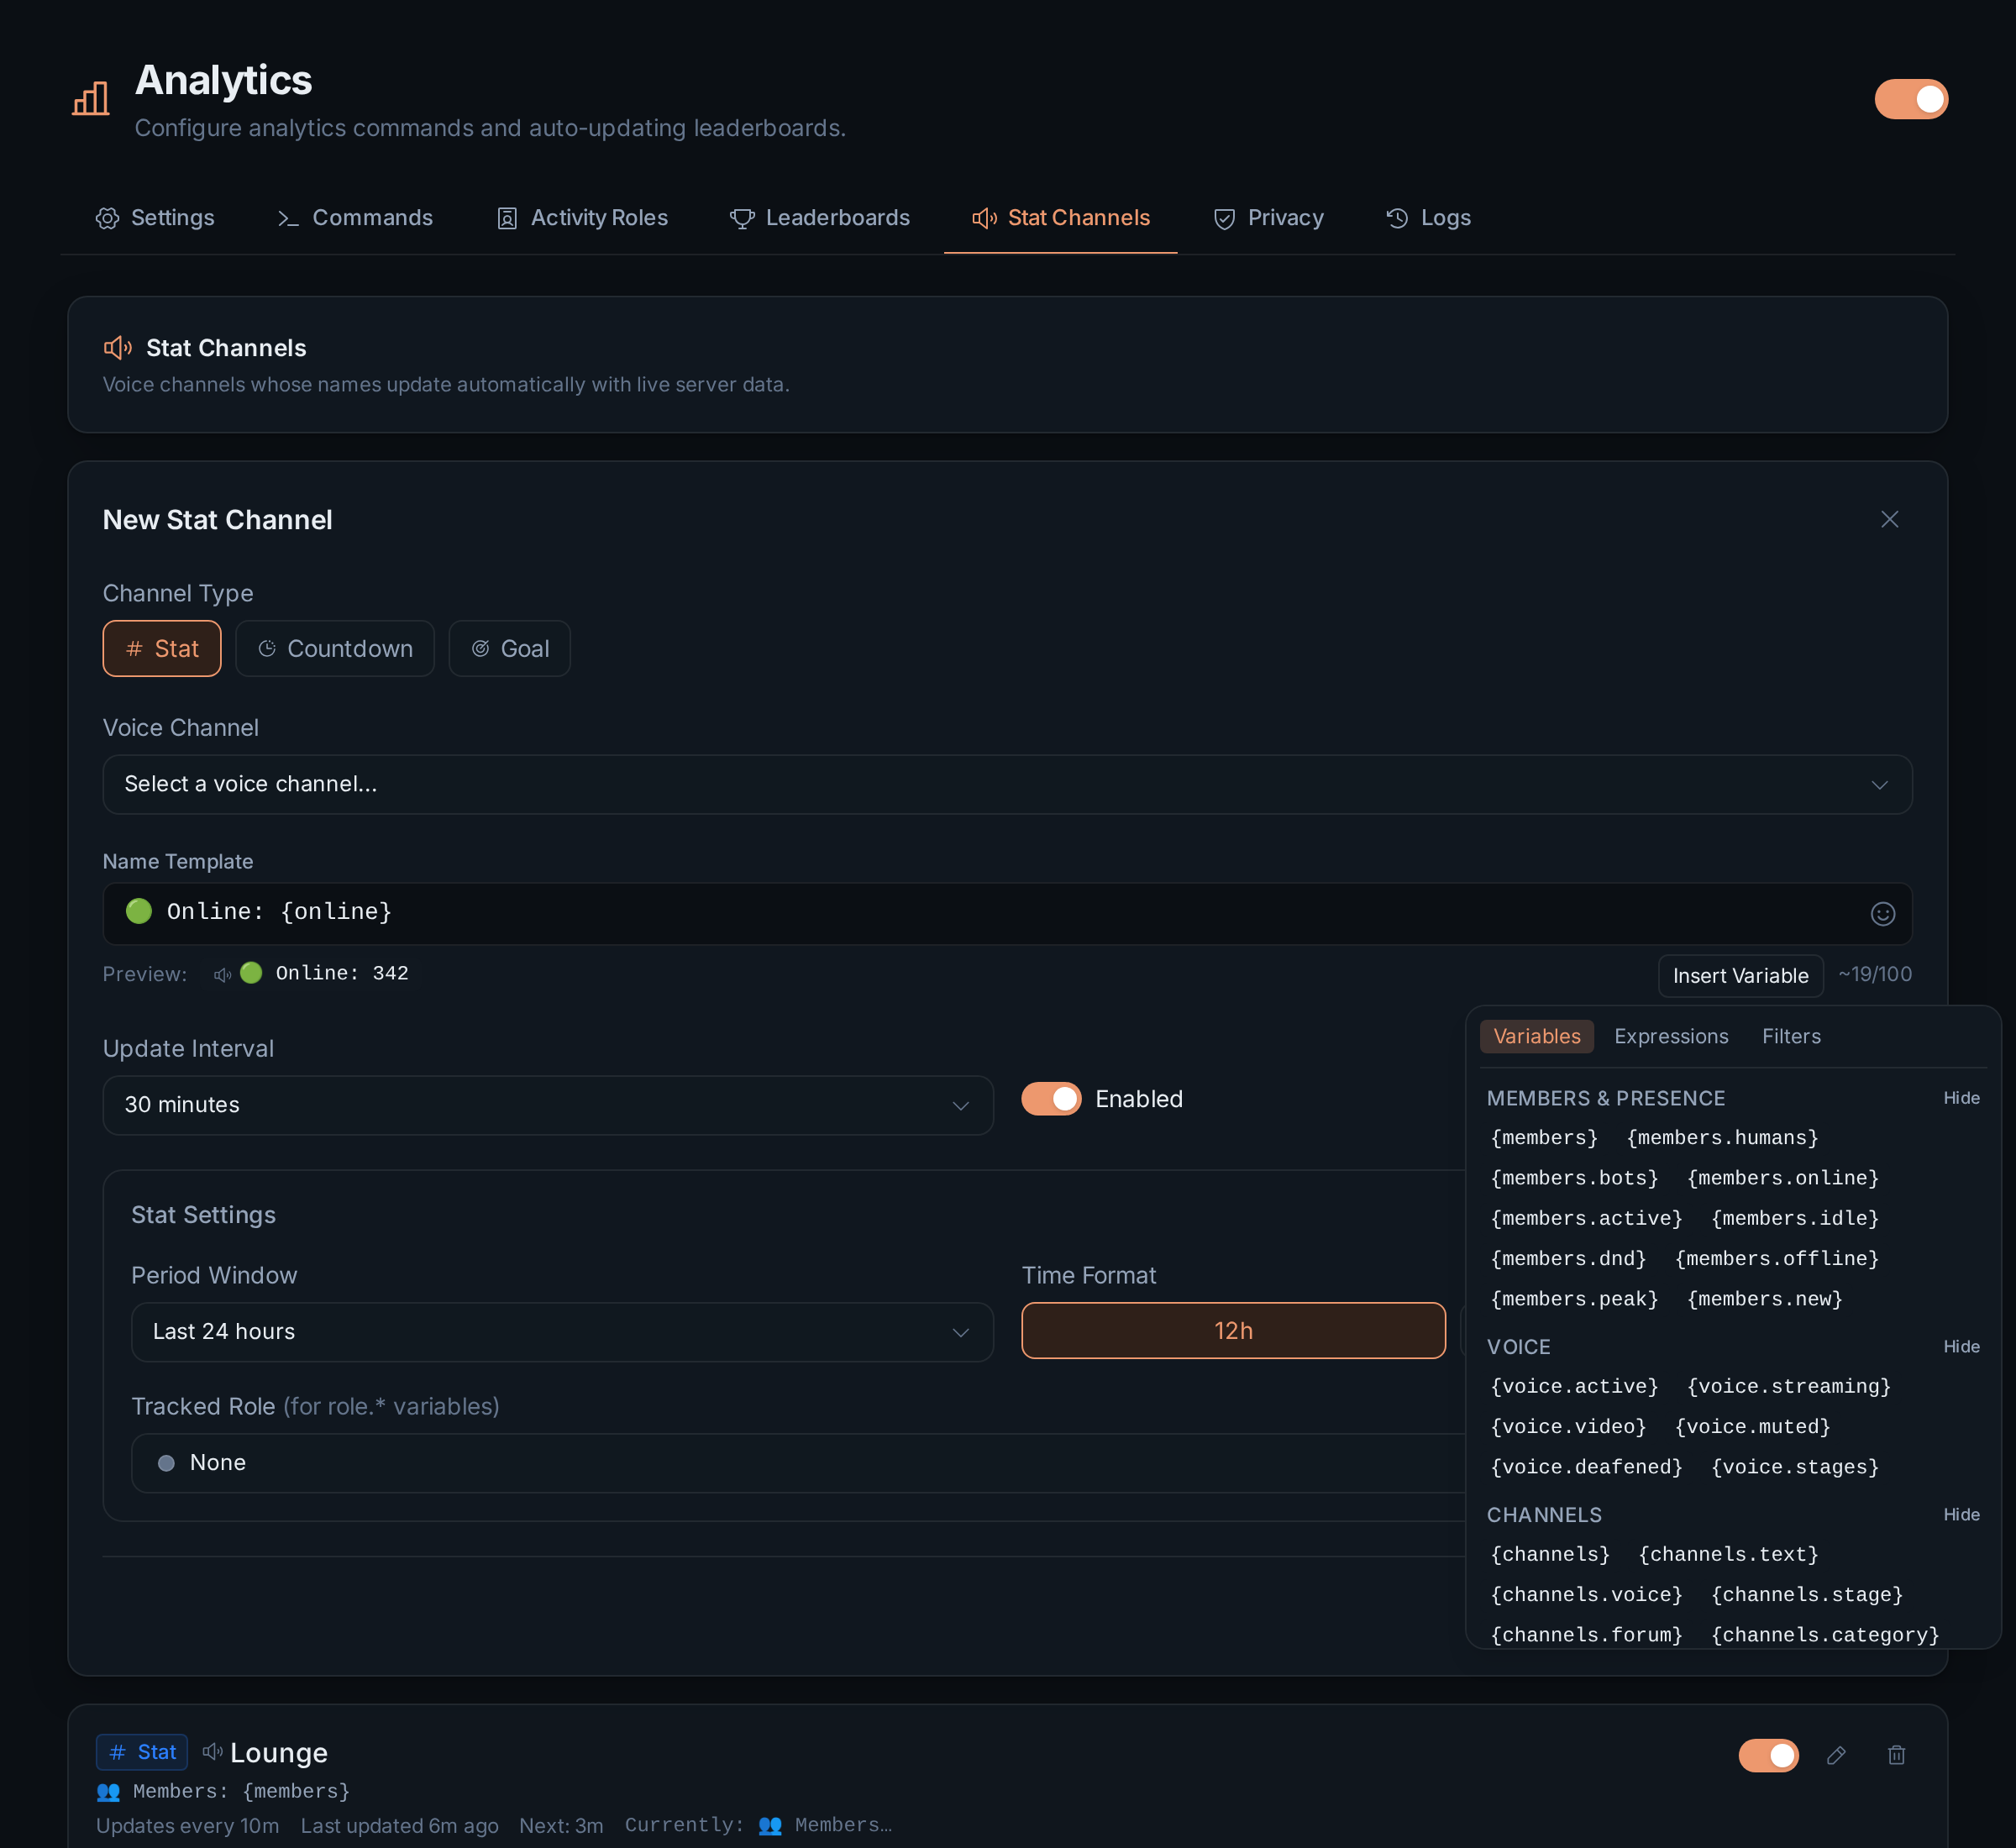Image resolution: width=2016 pixels, height=1848 pixels.
Task: Click the Stat badge on Lounge row
Action: click(x=142, y=1752)
